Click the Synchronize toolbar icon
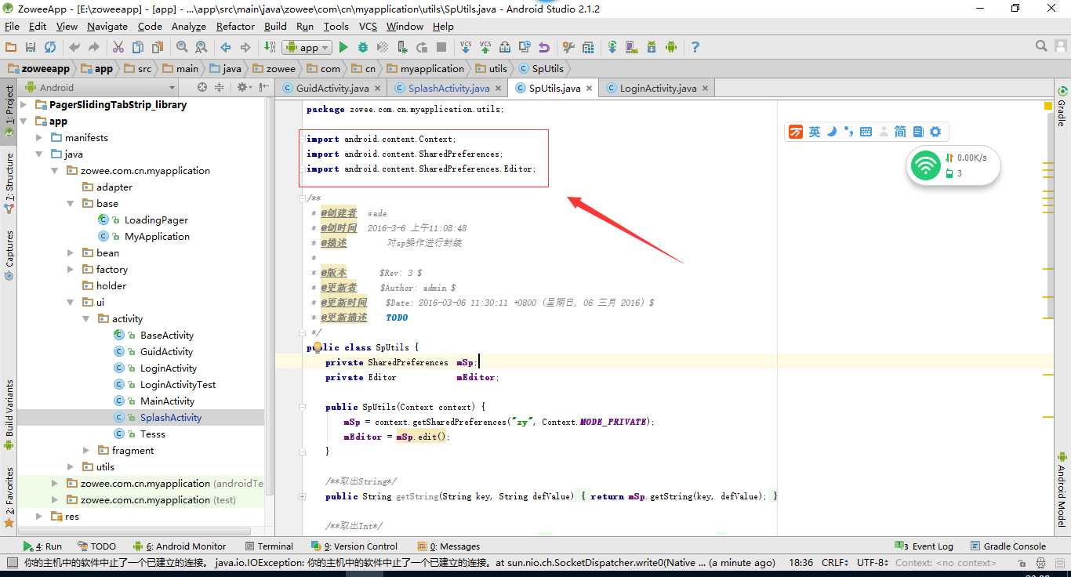This screenshot has width=1071, height=577. point(50,47)
